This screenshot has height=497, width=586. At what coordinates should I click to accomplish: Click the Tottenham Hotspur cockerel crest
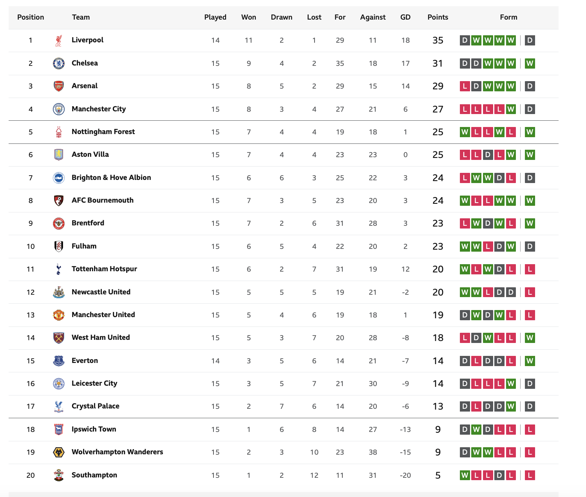click(x=58, y=269)
